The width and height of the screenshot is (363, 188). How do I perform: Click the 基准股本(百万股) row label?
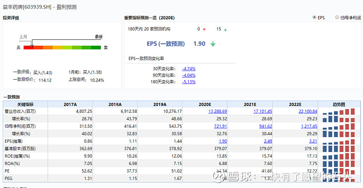(20, 149)
